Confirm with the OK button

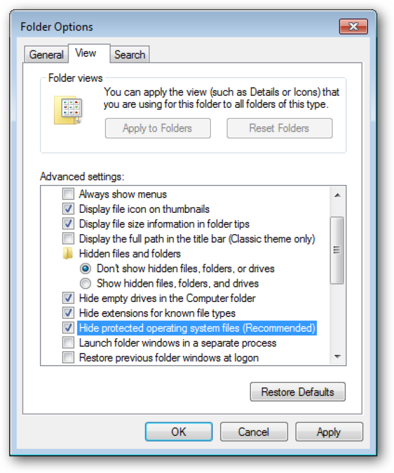179,432
